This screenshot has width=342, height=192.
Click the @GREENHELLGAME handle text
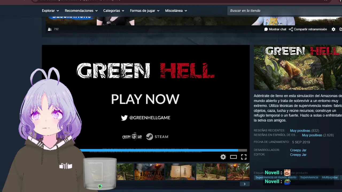pos(150,118)
